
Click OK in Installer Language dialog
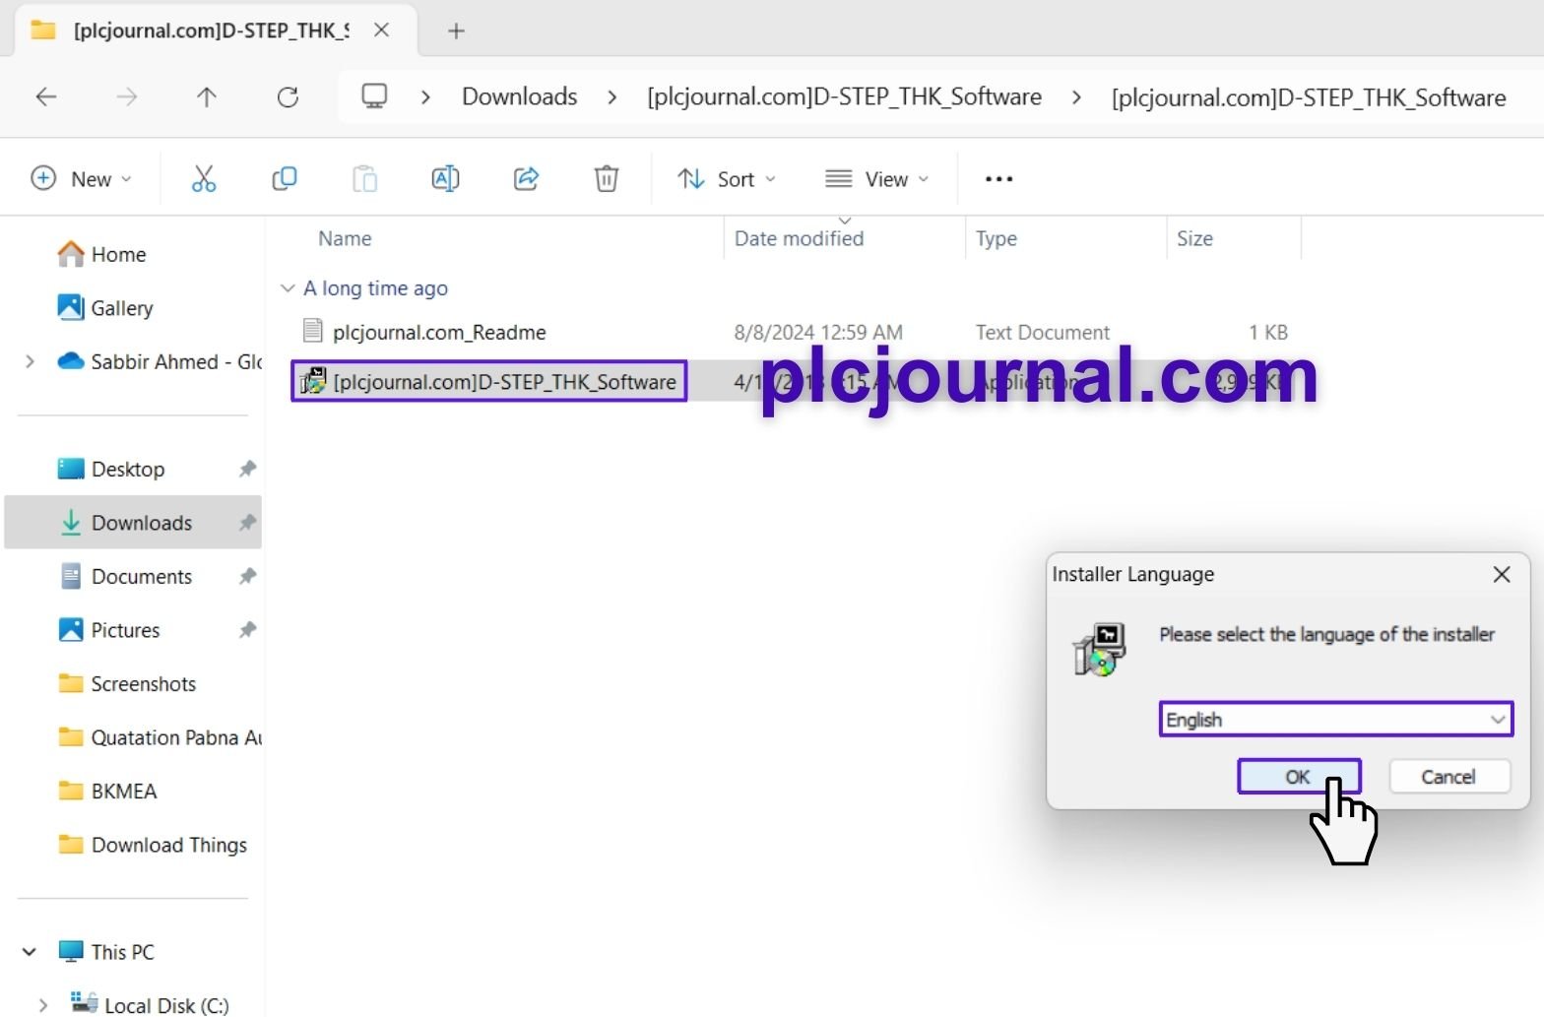[1299, 777]
